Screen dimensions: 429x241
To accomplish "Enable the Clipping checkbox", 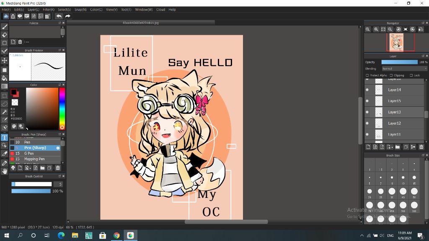I will pyautogui.click(x=391, y=75).
